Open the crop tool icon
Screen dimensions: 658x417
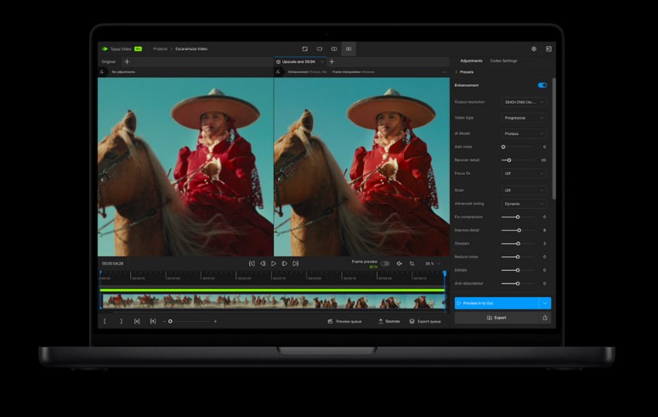point(411,263)
